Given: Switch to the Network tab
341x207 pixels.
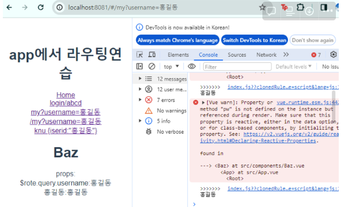Looking at the screenshot, I should [266, 55].
